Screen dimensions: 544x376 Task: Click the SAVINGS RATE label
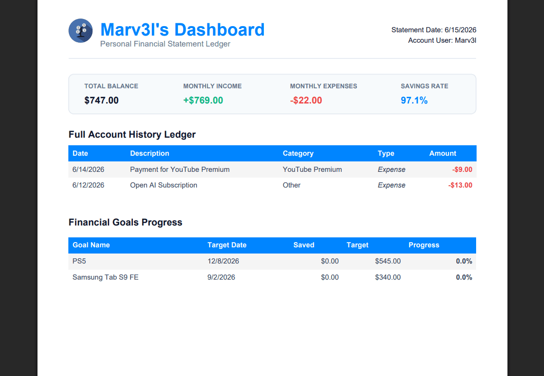pyautogui.click(x=424, y=86)
